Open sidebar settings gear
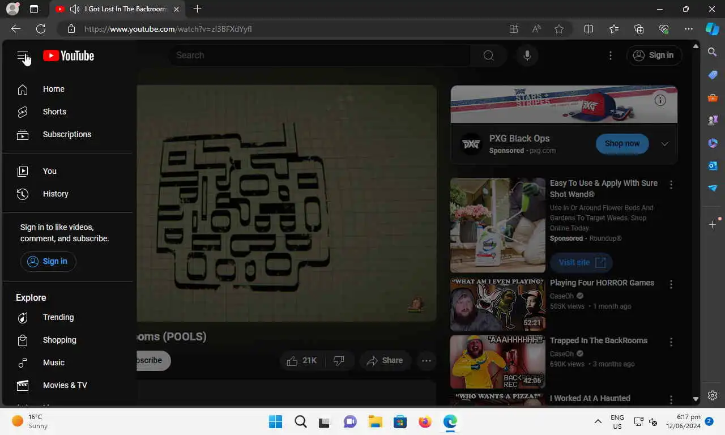725x435 pixels. coord(713,395)
